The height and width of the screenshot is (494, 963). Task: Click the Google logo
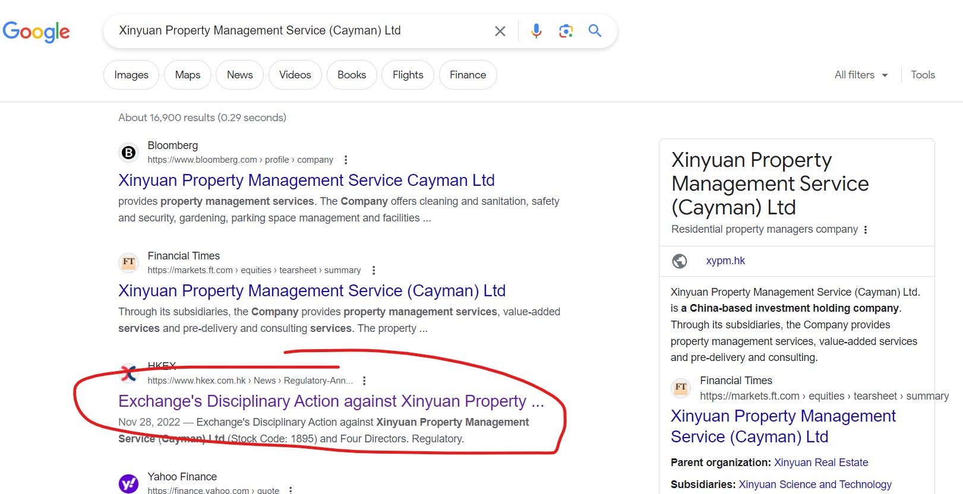click(x=36, y=31)
